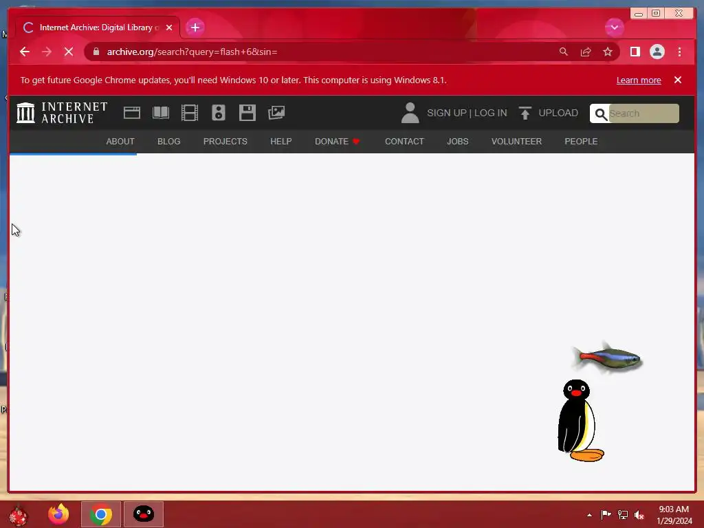Open the VOLUNTEER menu item

coord(516,142)
